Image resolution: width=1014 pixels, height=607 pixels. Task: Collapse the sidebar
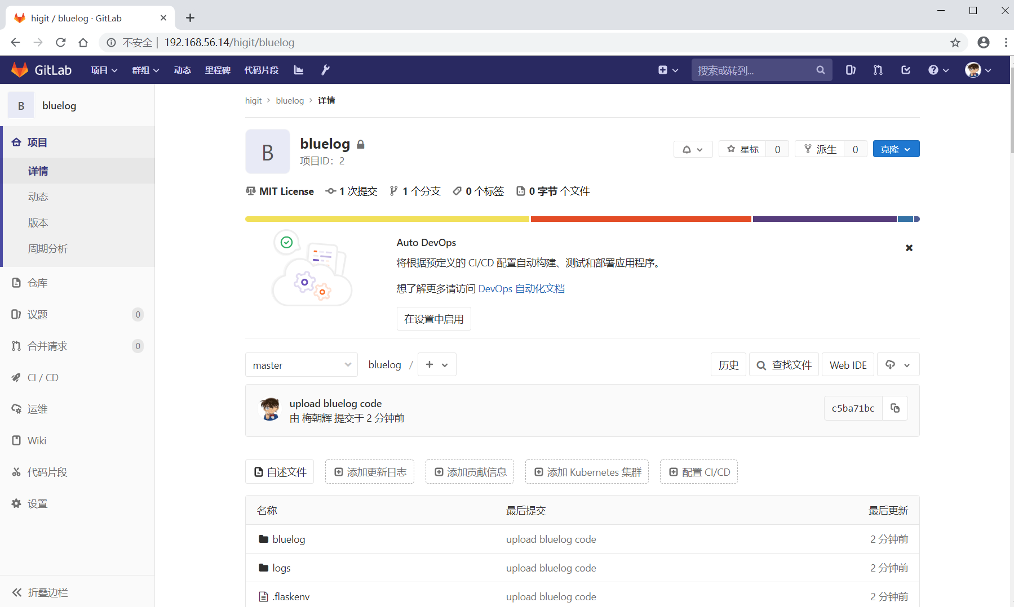[x=39, y=592]
